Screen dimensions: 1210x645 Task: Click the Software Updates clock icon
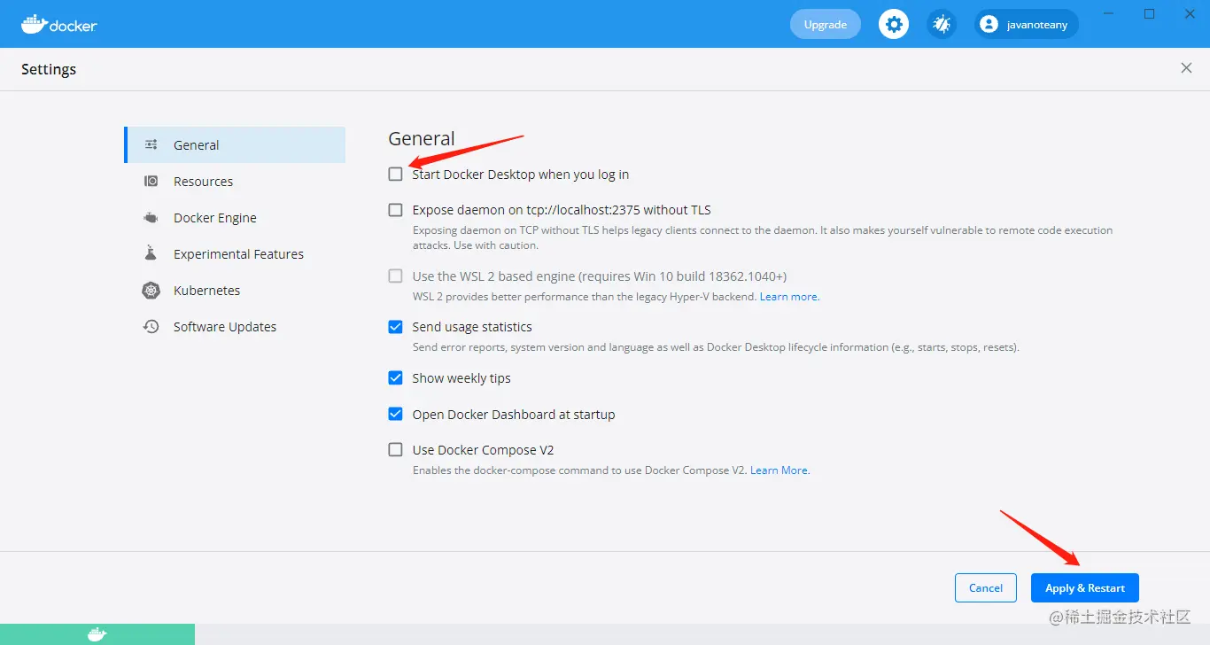point(151,326)
